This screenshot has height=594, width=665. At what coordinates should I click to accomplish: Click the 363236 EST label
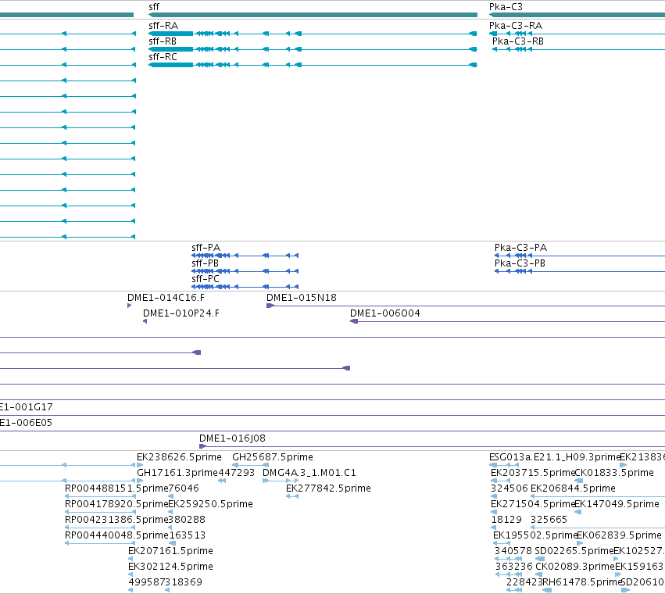point(514,567)
